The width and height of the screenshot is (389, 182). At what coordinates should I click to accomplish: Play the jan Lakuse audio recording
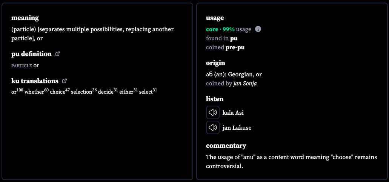coord(212,127)
